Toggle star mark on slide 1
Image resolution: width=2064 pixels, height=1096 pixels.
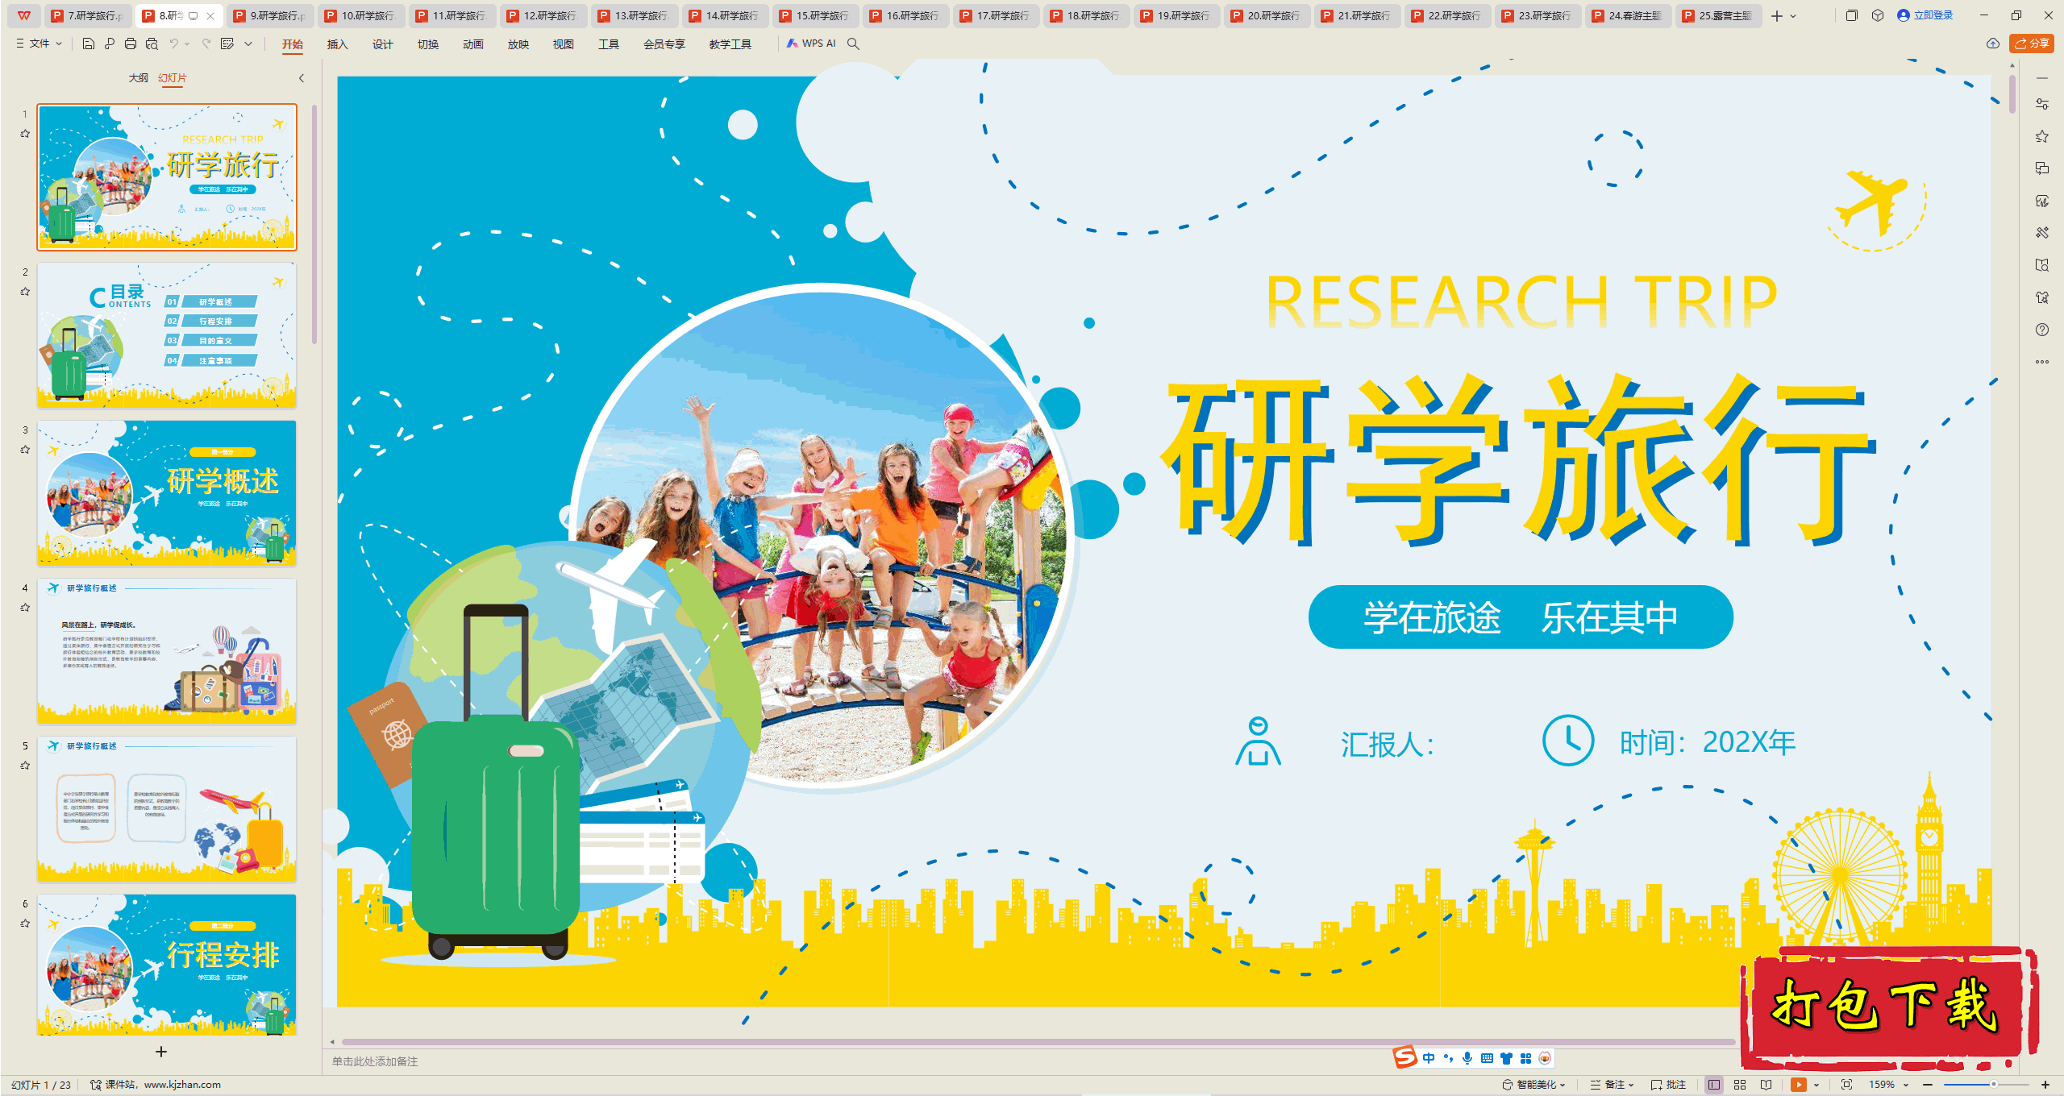(25, 134)
